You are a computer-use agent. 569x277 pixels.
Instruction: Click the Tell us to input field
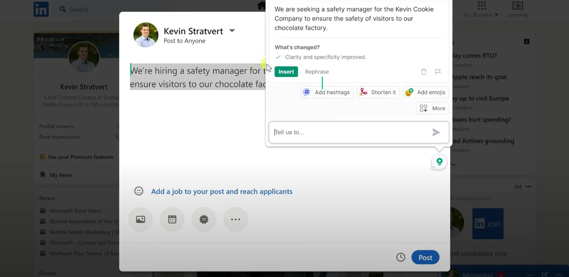(350, 132)
